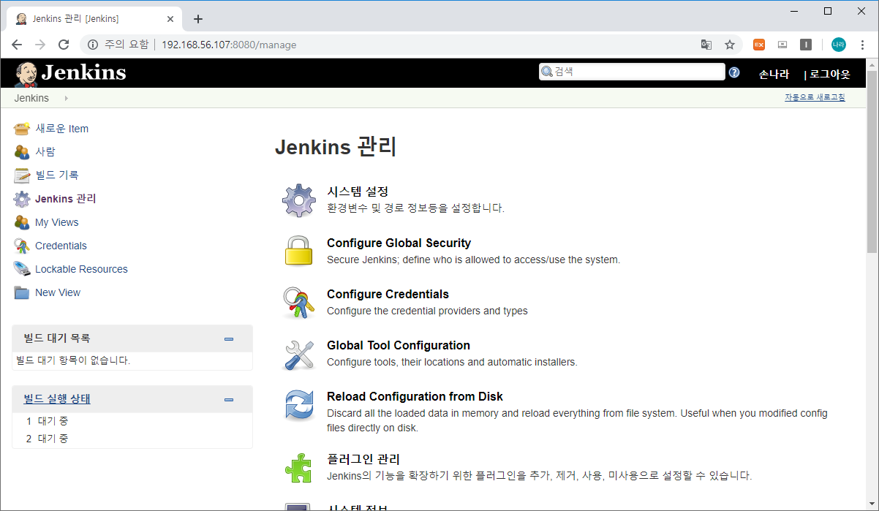This screenshot has width=879, height=511.
Task: Click the dark I extension icon
Action: click(x=806, y=45)
